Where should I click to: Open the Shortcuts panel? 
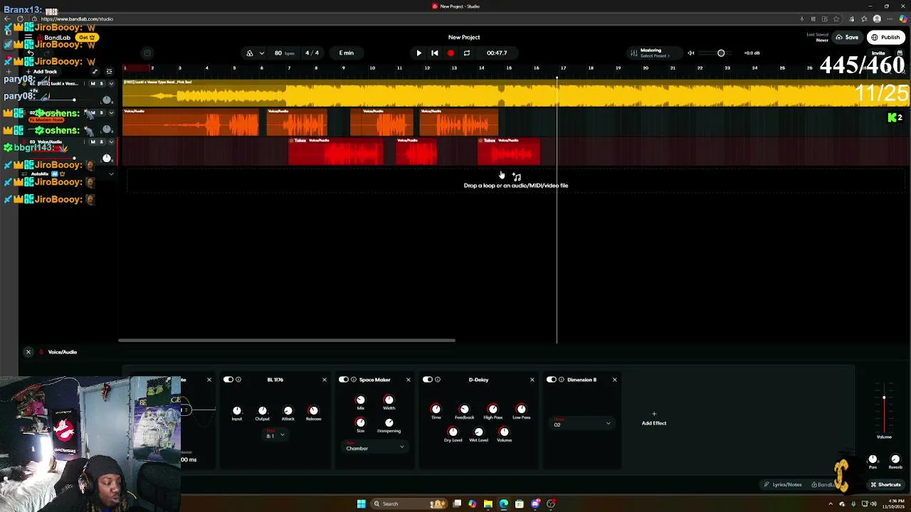(x=885, y=484)
